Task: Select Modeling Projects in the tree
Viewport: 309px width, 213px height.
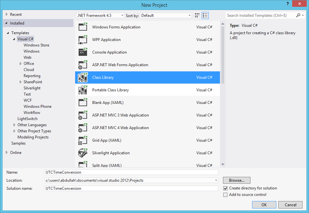Action: point(33,137)
